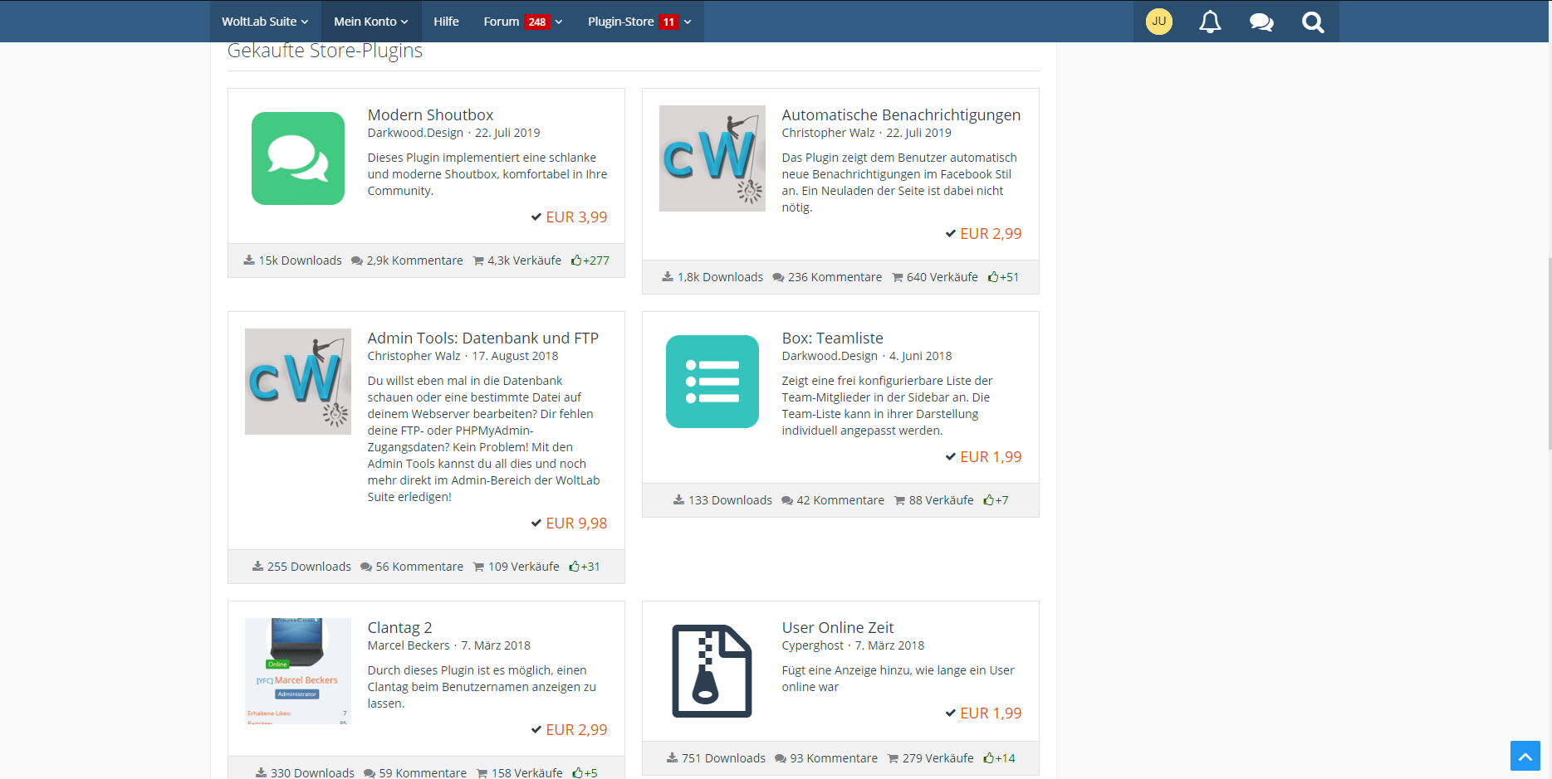1552x779 pixels.
Task: Open the Automatische Benachrichtigungen plugin title
Action: [x=901, y=115]
